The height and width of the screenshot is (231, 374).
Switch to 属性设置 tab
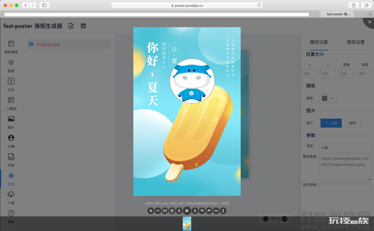[x=319, y=42]
